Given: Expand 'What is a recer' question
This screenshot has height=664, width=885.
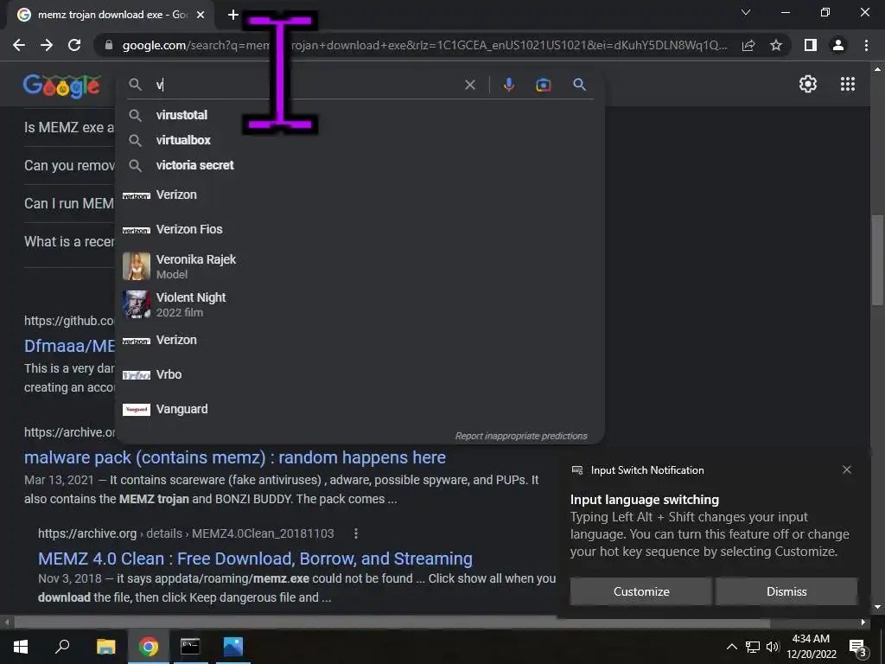Looking at the screenshot, I should [x=69, y=242].
